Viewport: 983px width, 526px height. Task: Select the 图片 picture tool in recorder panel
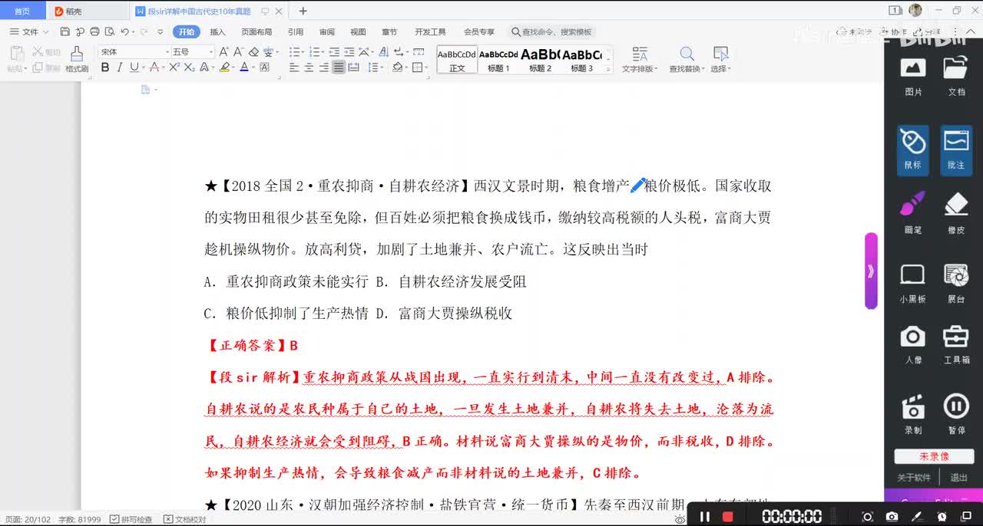(x=913, y=76)
